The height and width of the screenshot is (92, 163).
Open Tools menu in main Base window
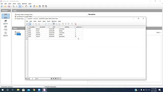(19, 4)
